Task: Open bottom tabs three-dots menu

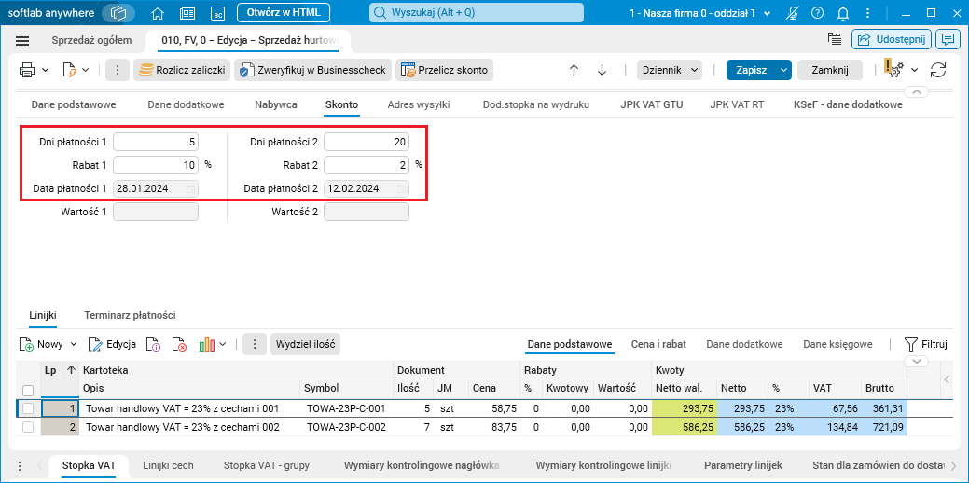Action: point(20,465)
